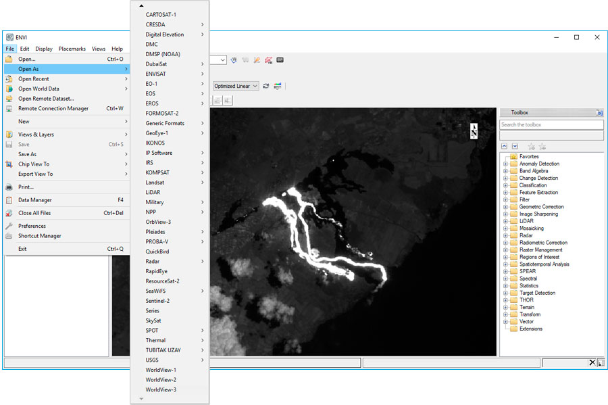Open the Help menu

[117, 49]
